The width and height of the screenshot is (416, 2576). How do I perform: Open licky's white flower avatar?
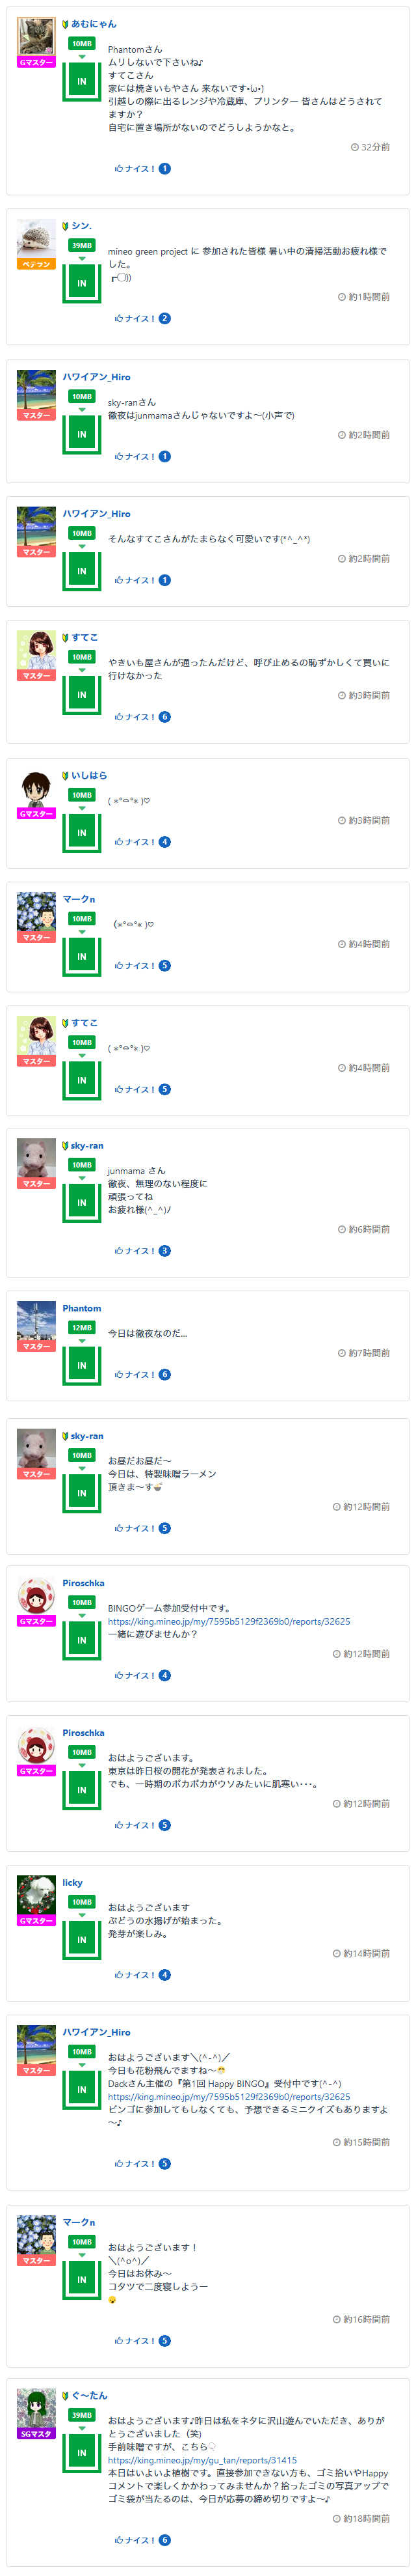(36, 1894)
